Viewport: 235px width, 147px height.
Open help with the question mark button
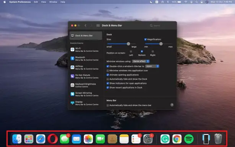tap(172, 105)
